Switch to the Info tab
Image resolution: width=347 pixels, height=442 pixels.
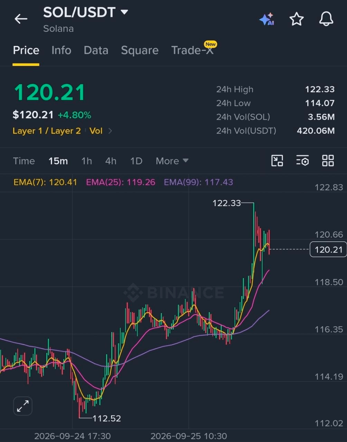coord(61,50)
